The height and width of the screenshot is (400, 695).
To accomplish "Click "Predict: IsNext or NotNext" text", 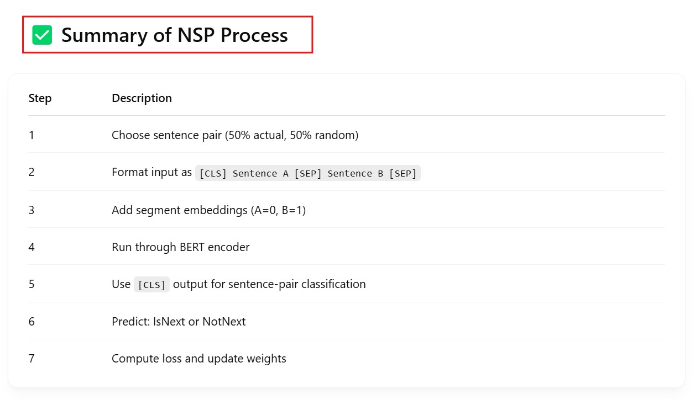I will click(x=179, y=321).
